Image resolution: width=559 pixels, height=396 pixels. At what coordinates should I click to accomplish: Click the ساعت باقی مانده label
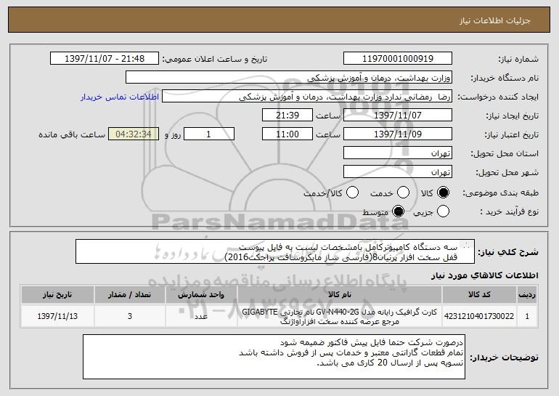[72, 134]
